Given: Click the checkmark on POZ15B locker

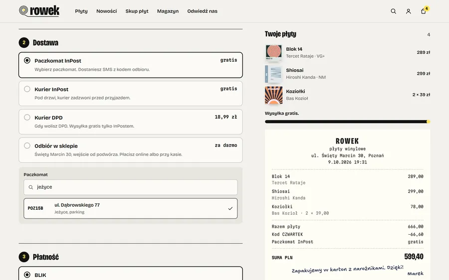Looking at the screenshot, I should click(x=230, y=208).
